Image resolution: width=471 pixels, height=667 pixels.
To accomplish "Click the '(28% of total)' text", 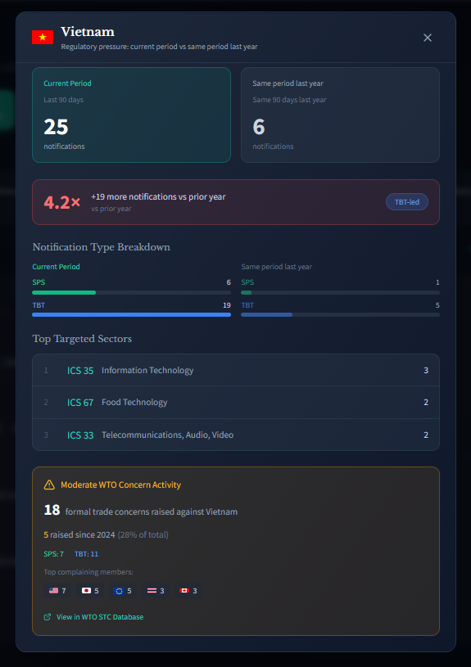I will pyautogui.click(x=143, y=534).
